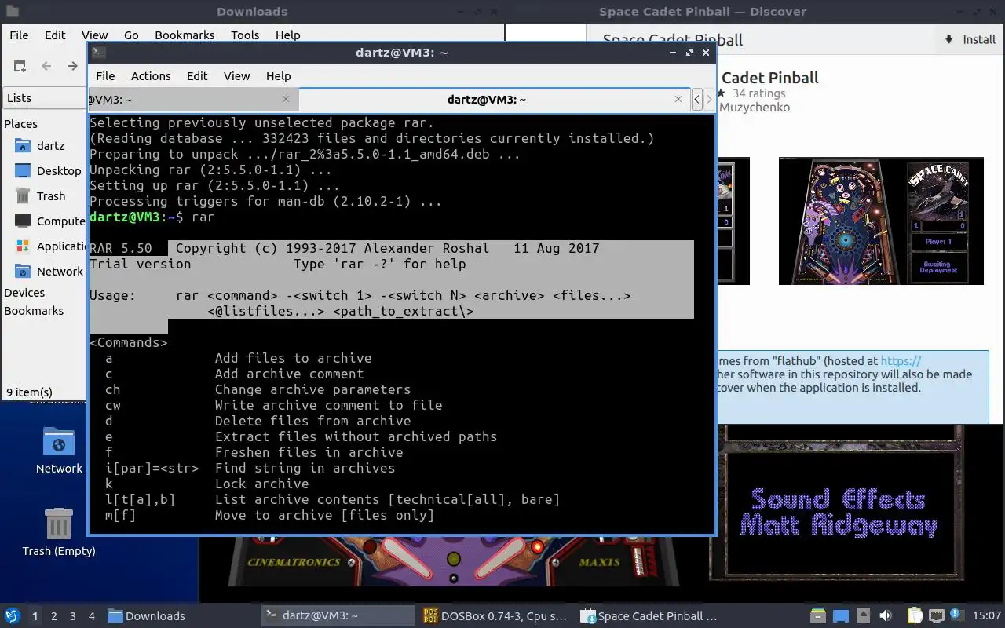Click the clipboard manager tray icon
The height and width of the screenshot is (628, 1005).
[915, 616]
